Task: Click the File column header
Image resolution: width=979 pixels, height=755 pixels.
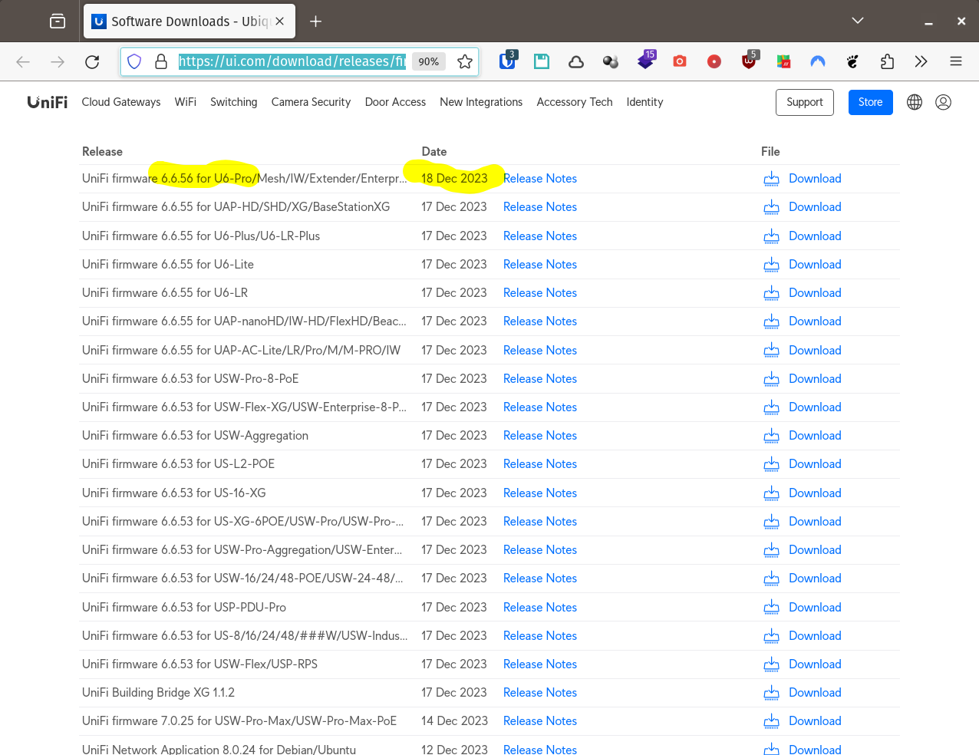Action: click(770, 152)
